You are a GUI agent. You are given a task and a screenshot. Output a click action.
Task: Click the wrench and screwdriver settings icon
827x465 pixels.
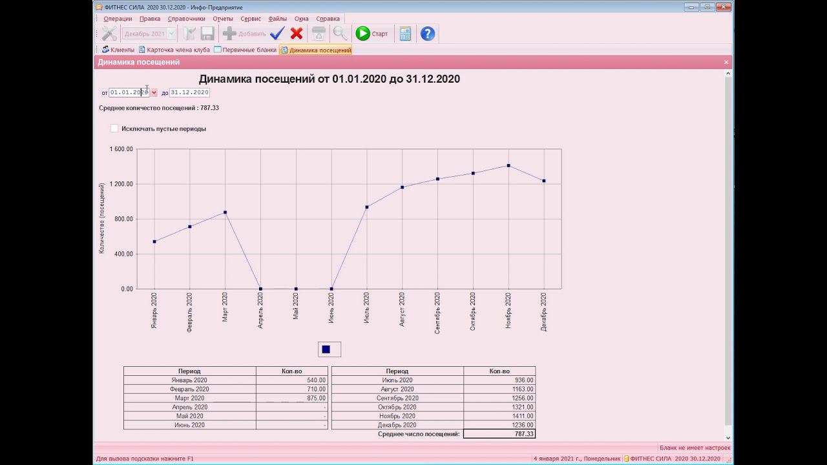tap(109, 34)
